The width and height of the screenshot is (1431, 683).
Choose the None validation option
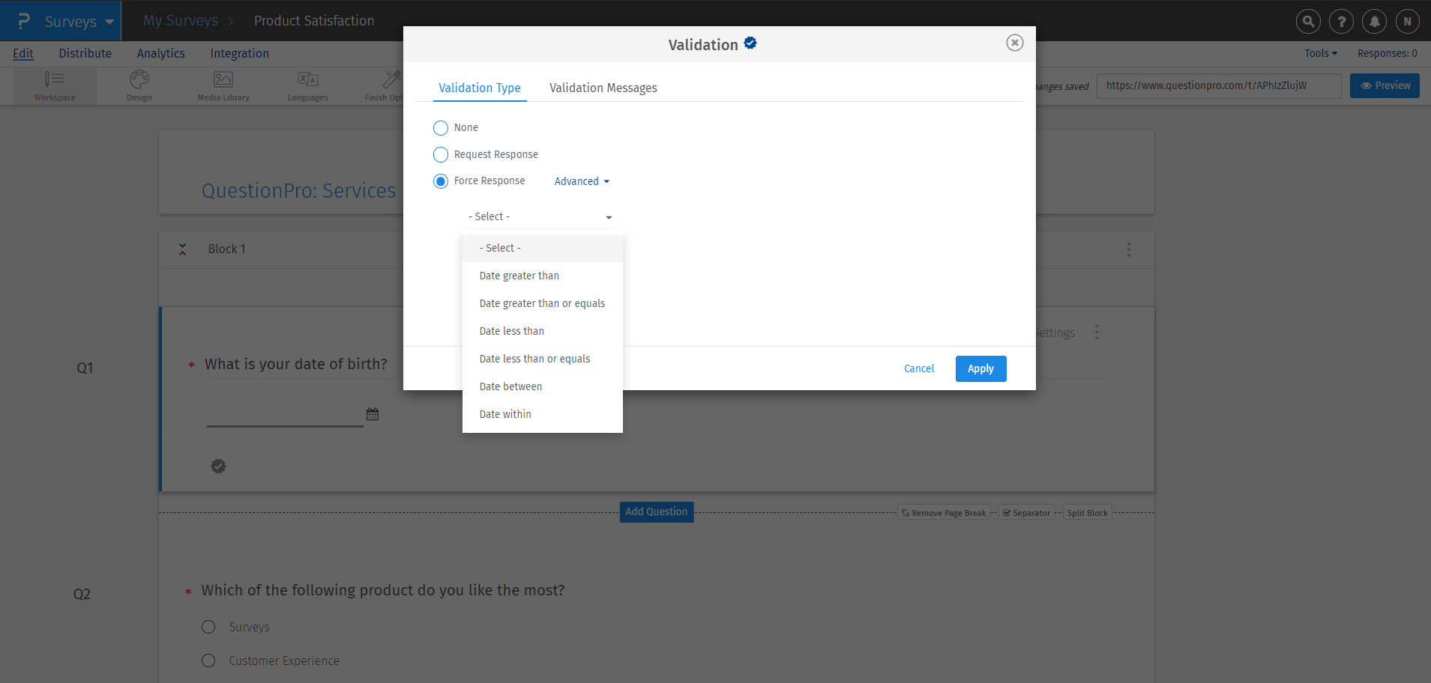(440, 127)
